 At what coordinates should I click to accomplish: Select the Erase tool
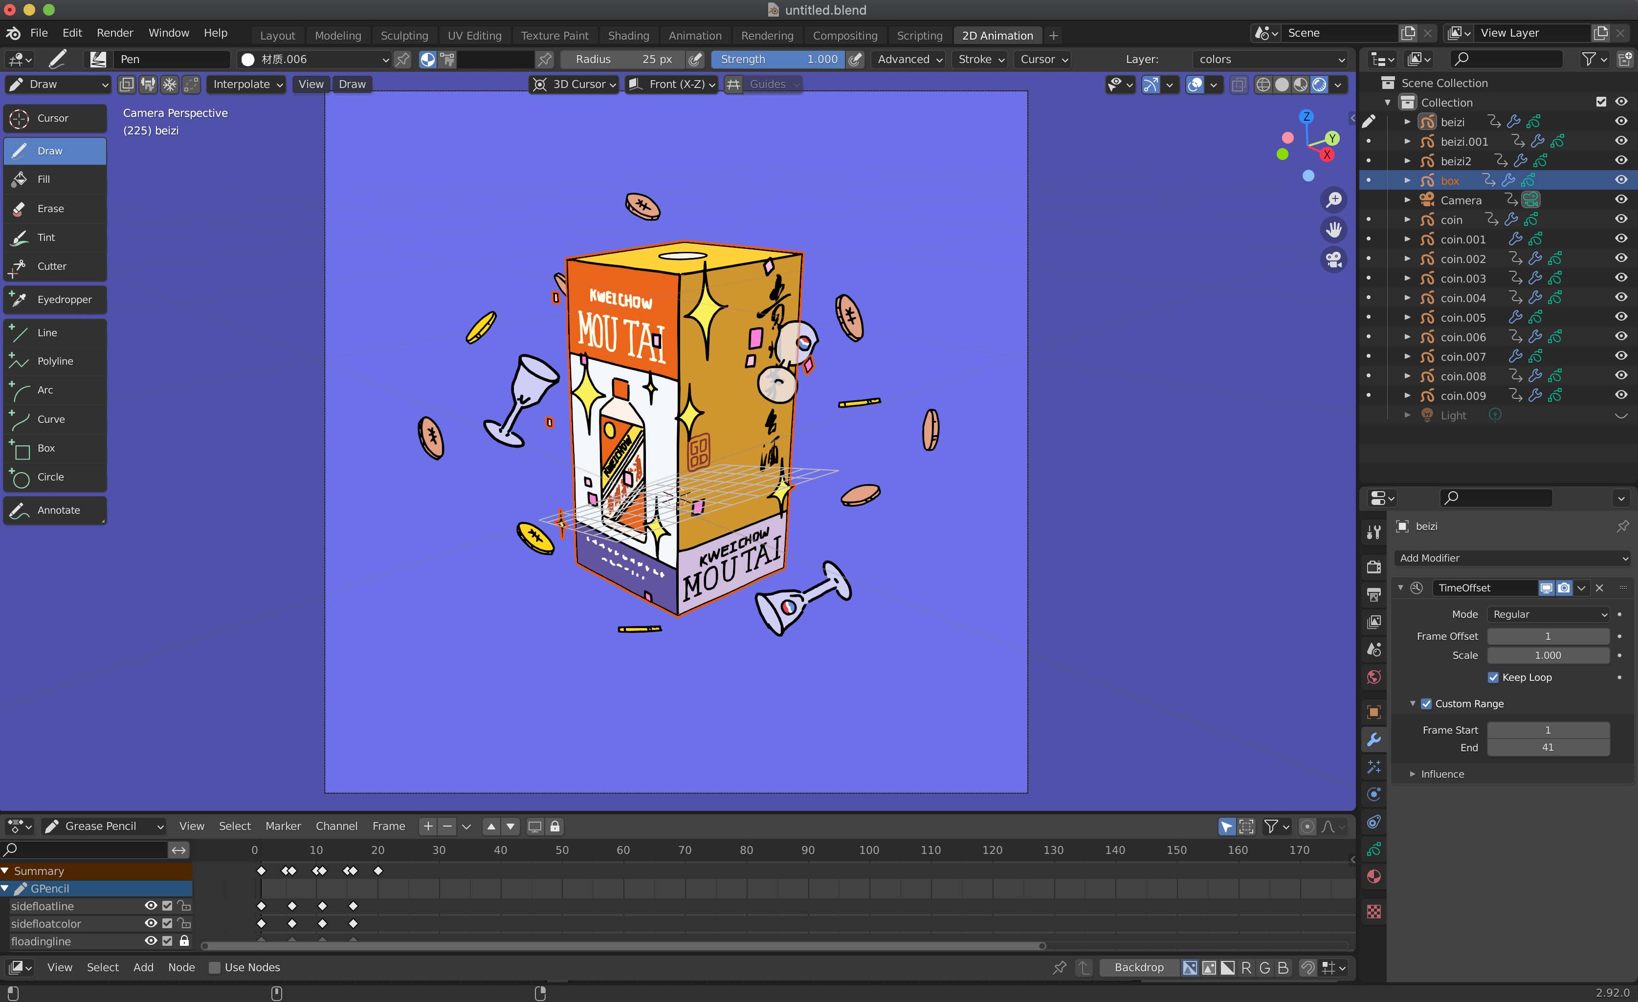pos(54,209)
